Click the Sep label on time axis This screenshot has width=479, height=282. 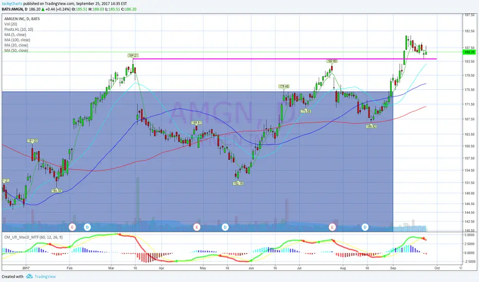393,268
